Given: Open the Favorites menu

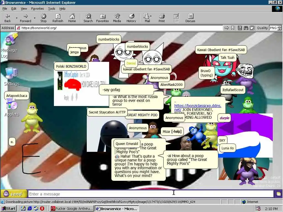Looking at the screenshot, I should [37, 9].
